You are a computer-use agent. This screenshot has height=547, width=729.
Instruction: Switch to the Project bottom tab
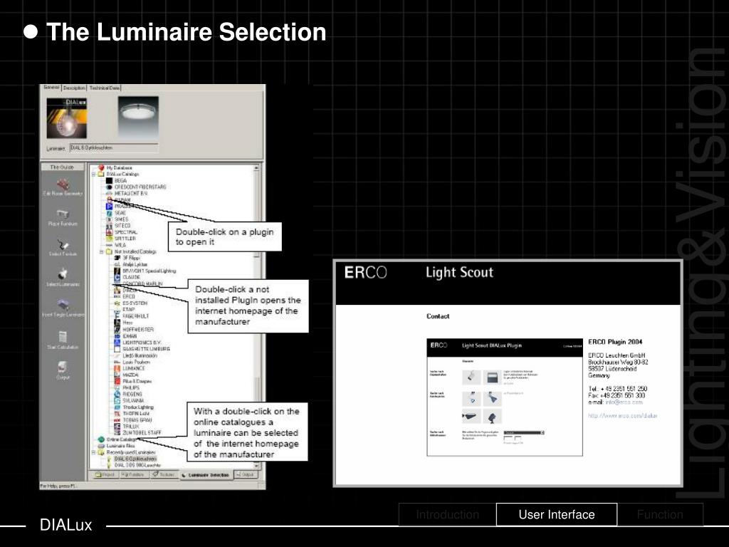point(105,475)
